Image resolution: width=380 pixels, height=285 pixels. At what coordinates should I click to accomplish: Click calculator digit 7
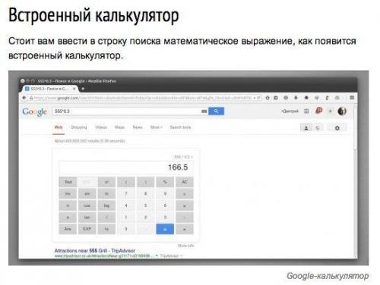click(126, 194)
